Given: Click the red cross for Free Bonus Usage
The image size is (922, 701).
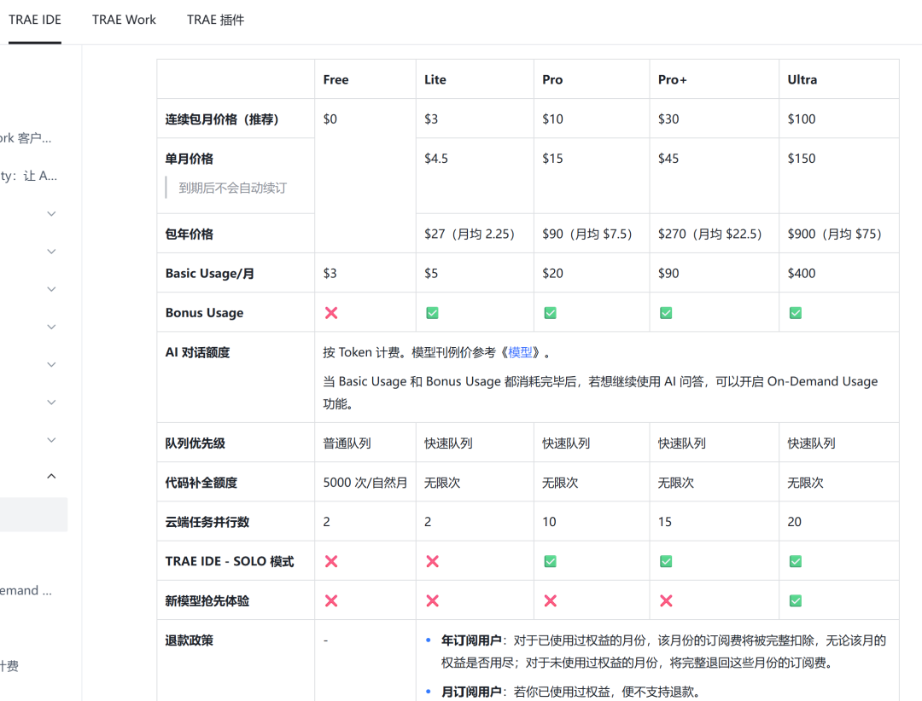Looking at the screenshot, I should point(331,313).
